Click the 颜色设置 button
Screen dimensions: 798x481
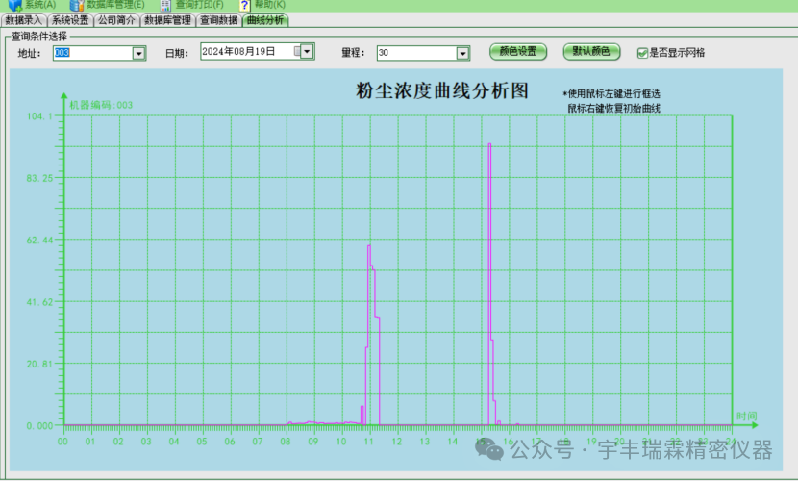[x=518, y=51]
